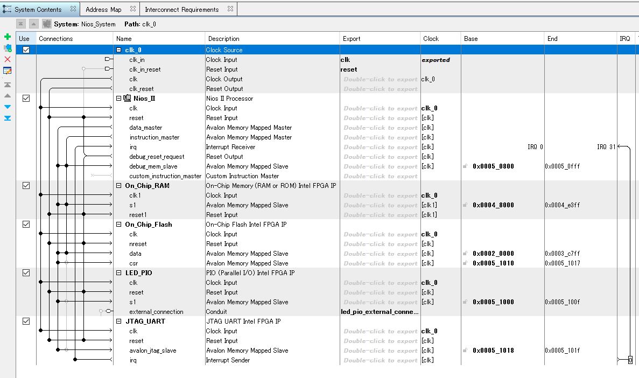The image size is (639, 378).
Task: Click the add subsystem icon below the plus
Action: coord(8,48)
